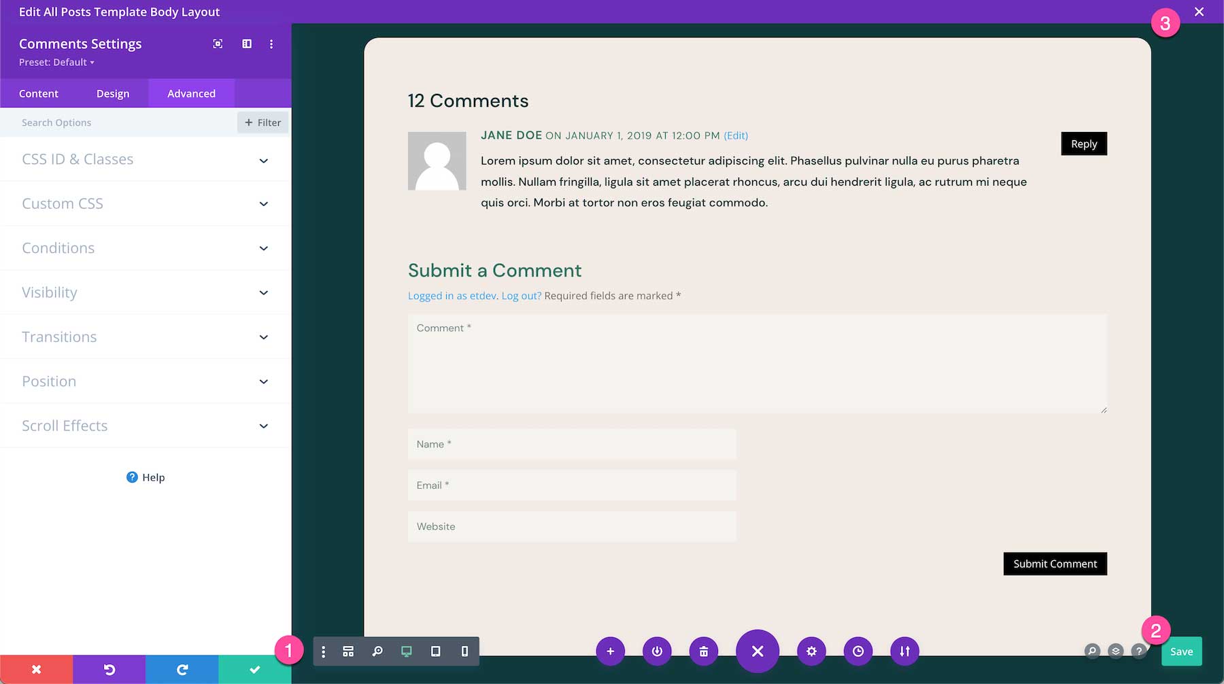Click the large purple X collapse button

point(758,651)
